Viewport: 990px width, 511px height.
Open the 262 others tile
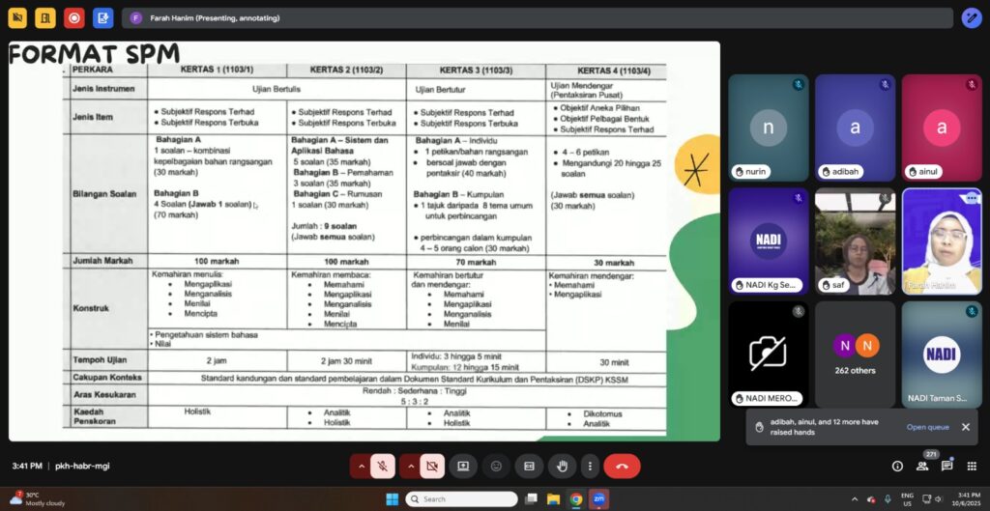(x=855, y=355)
